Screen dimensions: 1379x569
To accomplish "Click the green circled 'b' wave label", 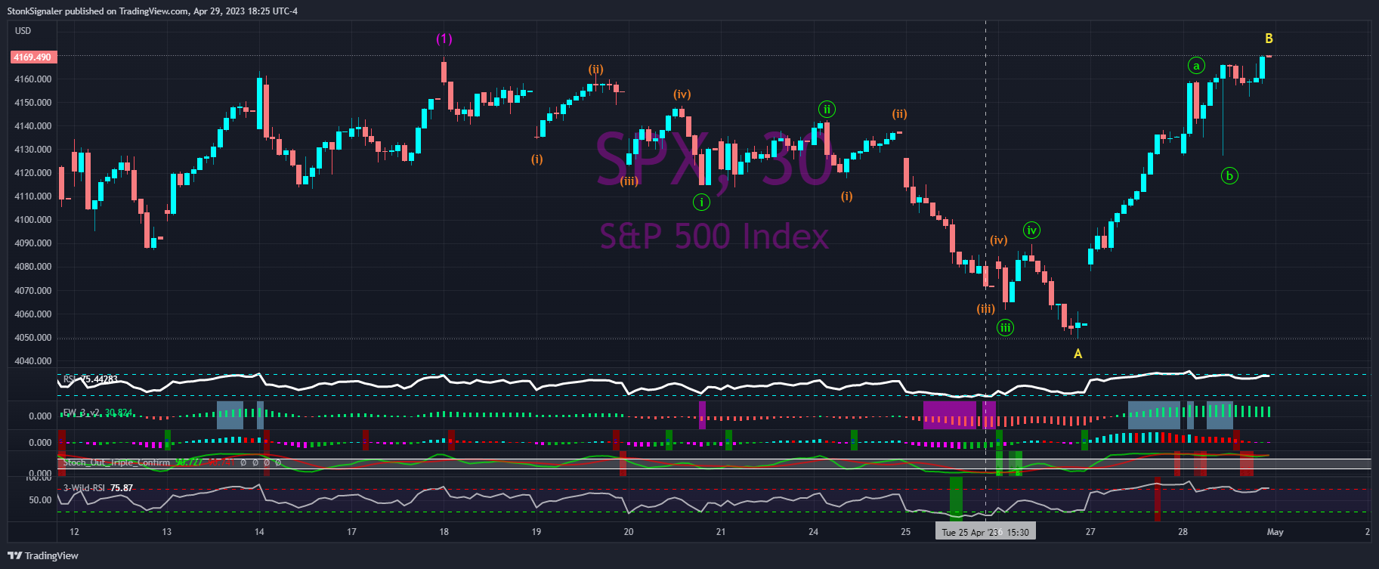I will (1229, 176).
